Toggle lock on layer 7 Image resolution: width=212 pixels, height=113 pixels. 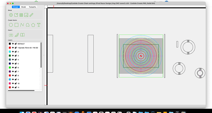16,72
